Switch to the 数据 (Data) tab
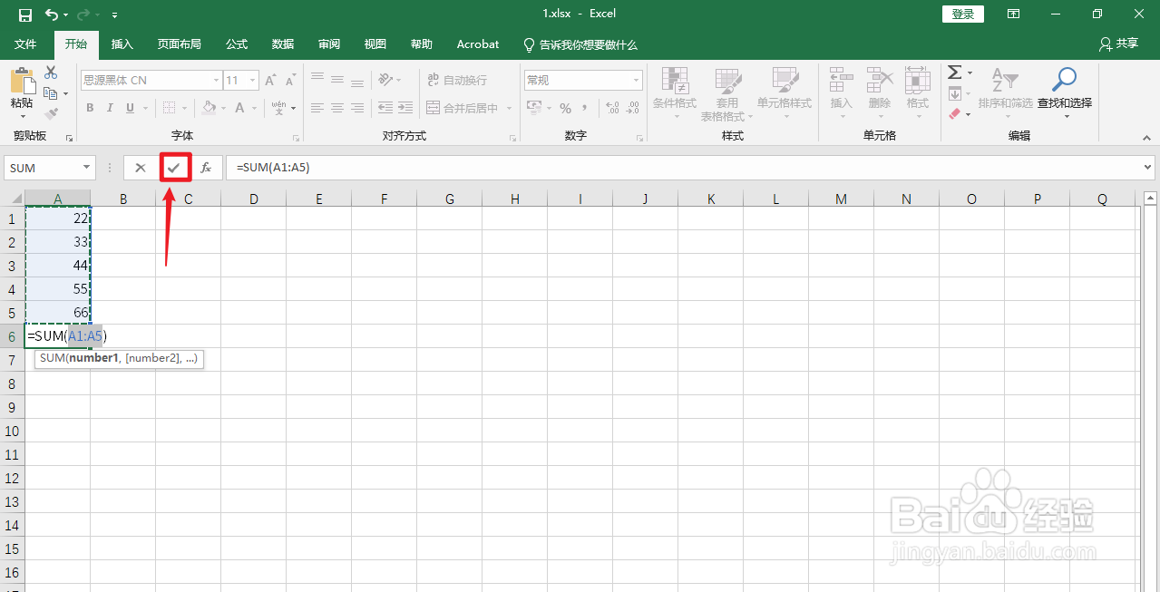Screen dimensions: 1160x592 click(x=283, y=44)
